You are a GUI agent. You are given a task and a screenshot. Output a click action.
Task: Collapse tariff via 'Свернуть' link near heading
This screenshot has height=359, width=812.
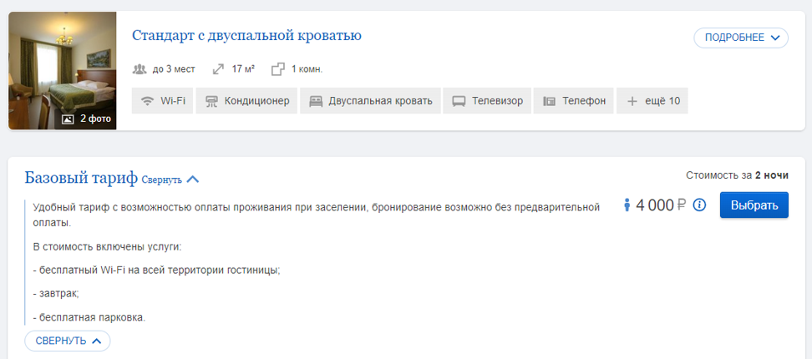pyautogui.click(x=170, y=179)
